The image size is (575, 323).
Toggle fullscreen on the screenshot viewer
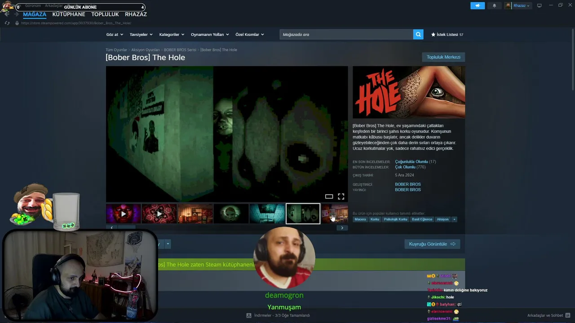pos(341,196)
